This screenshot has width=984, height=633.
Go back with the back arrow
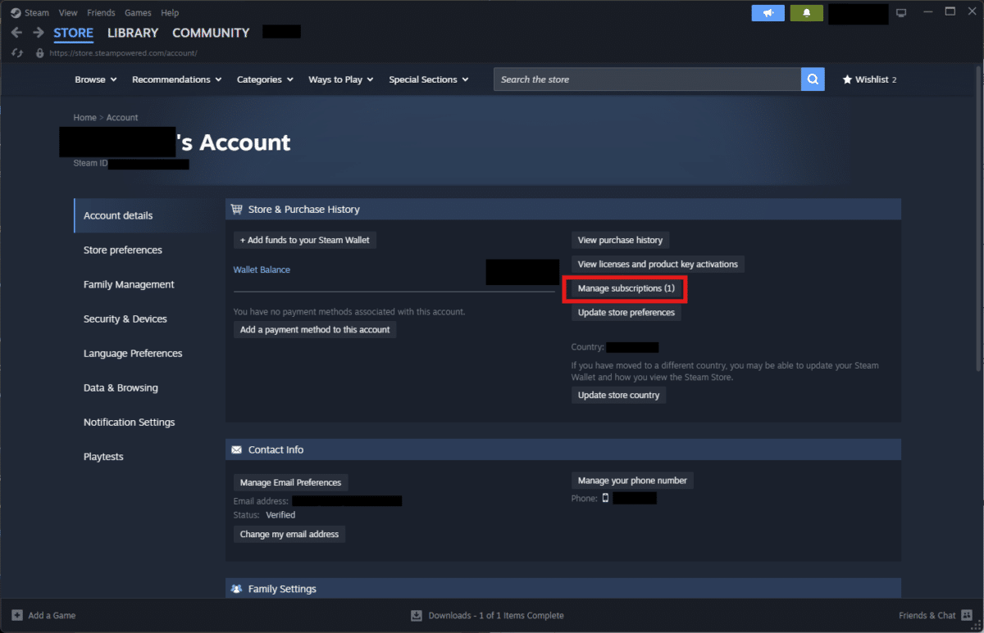16,33
